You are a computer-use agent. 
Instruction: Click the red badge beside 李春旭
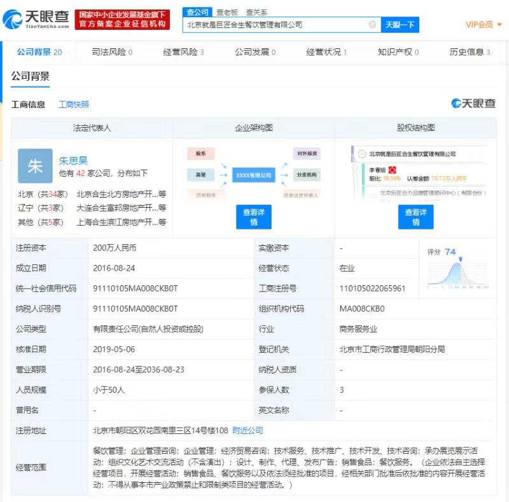(392, 170)
